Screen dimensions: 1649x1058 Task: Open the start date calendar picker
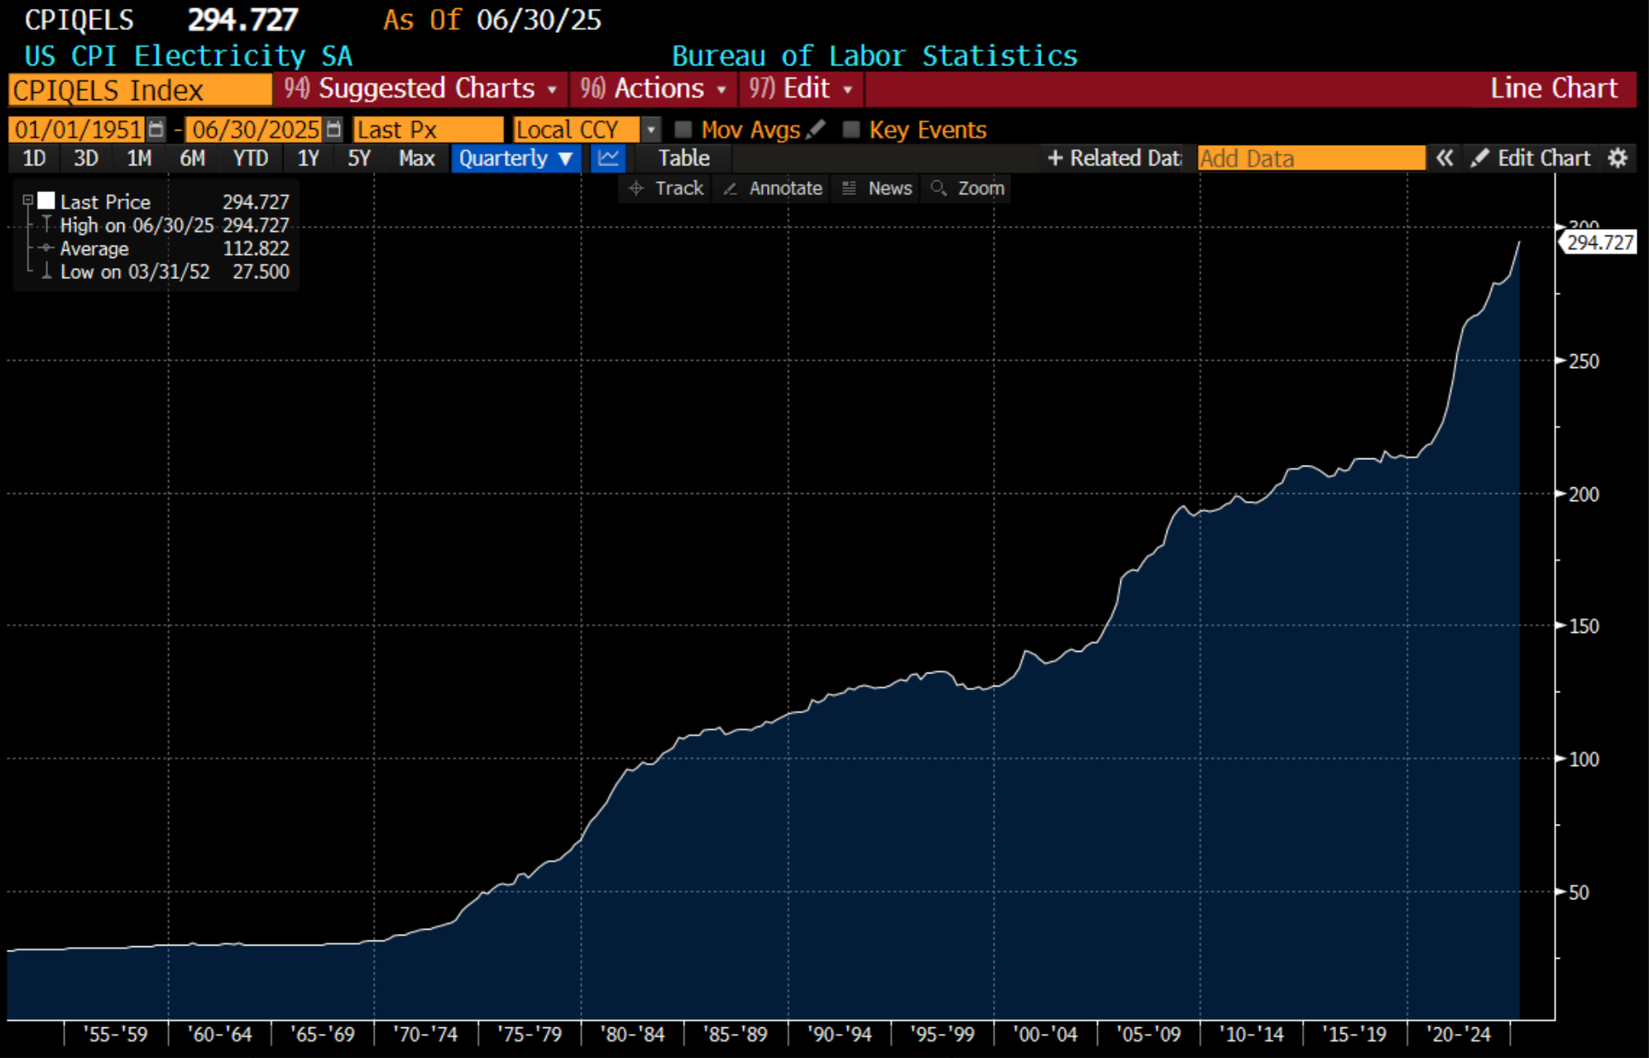(156, 129)
